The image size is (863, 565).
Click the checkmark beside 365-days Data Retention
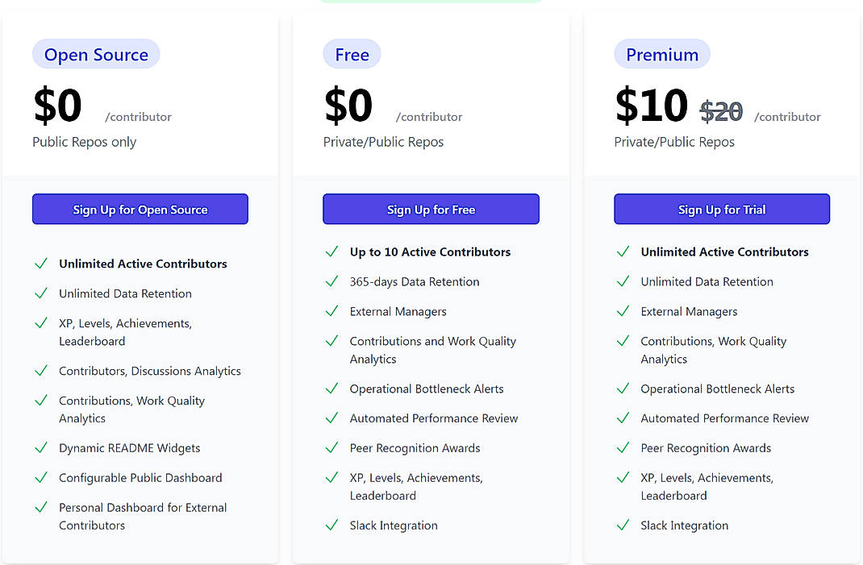tap(331, 281)
